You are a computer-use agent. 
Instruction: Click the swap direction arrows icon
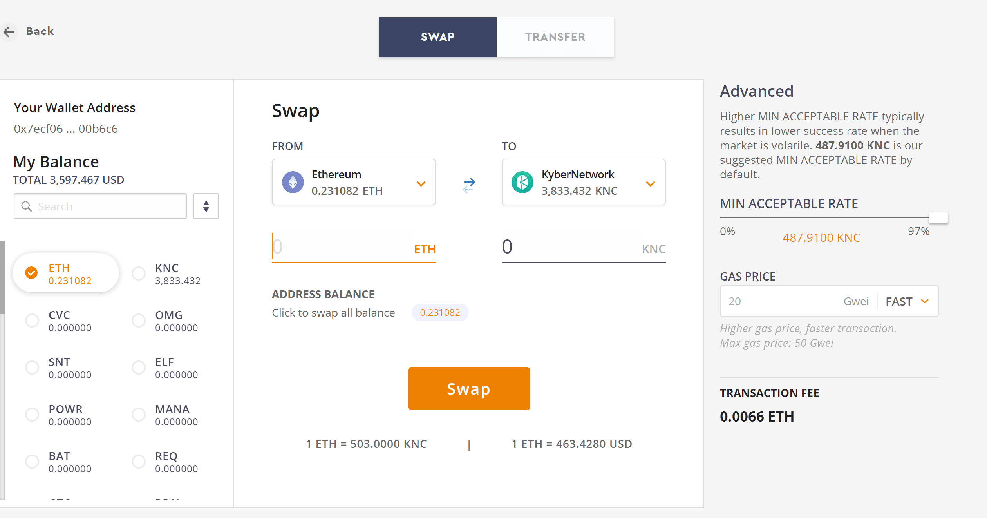coord(468,185)
